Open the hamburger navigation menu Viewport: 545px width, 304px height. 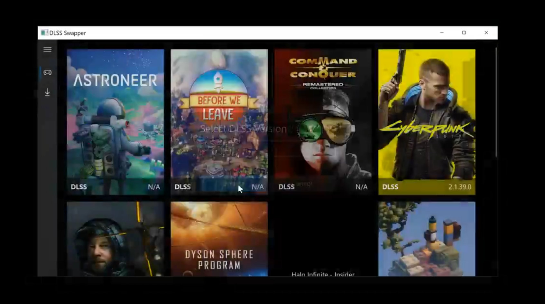[47, 50]
